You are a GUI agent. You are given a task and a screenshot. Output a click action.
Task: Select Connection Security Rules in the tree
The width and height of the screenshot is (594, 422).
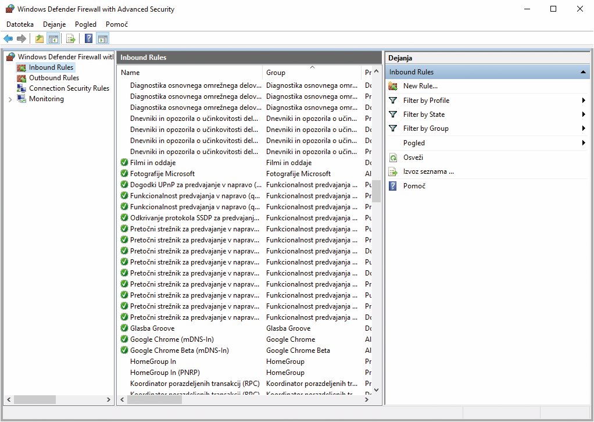point(69,88)
